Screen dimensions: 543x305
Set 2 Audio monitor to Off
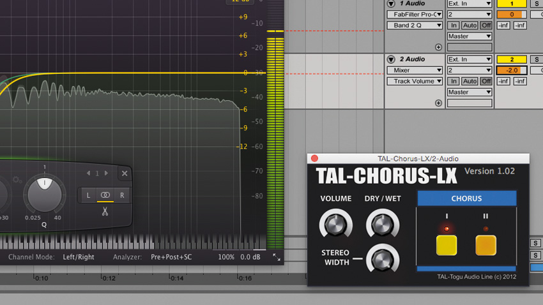tap(486, 81)
